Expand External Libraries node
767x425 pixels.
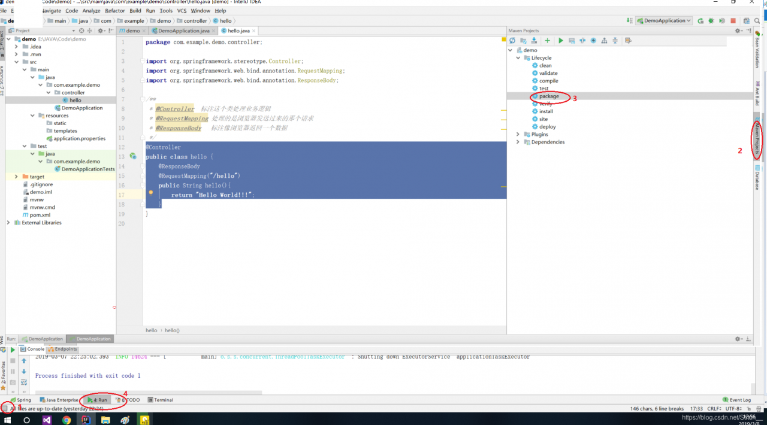point(8,223)
